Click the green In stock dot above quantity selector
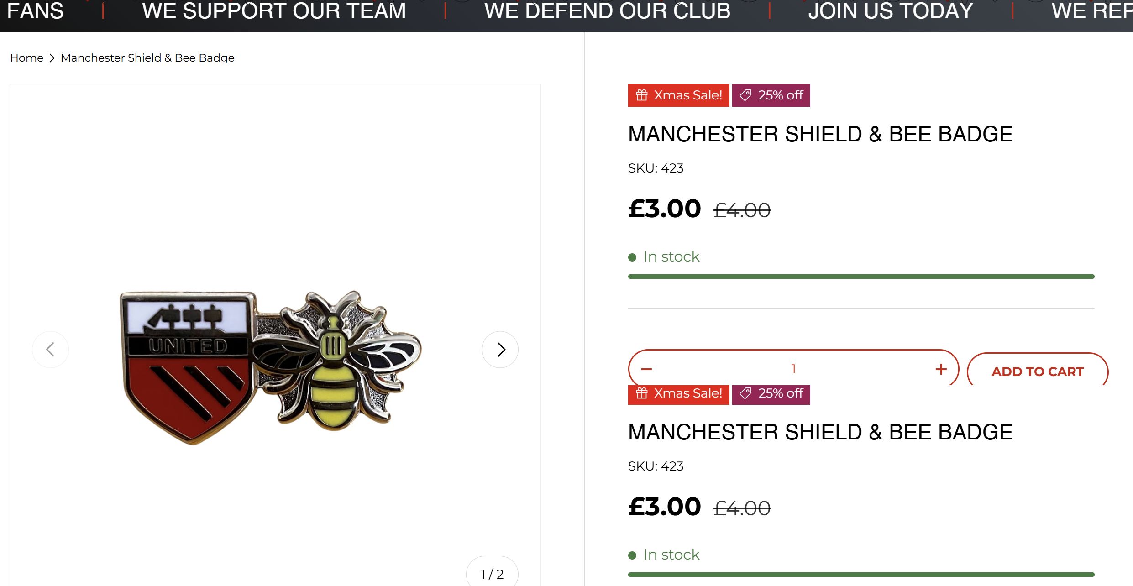 pyautogui.click(x=632, y=257)
